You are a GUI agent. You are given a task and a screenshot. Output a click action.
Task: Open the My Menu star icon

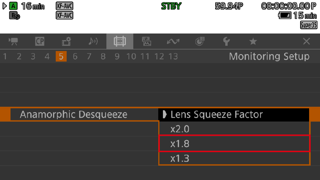click(x=253, y=41)
